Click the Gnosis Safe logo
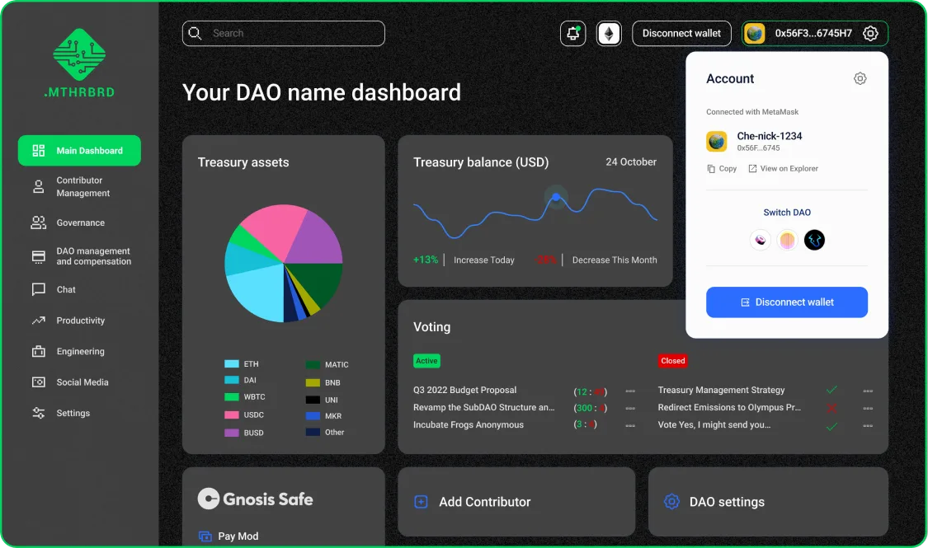Viewport: 928px width, 548px height. click(x=255, y=499)
